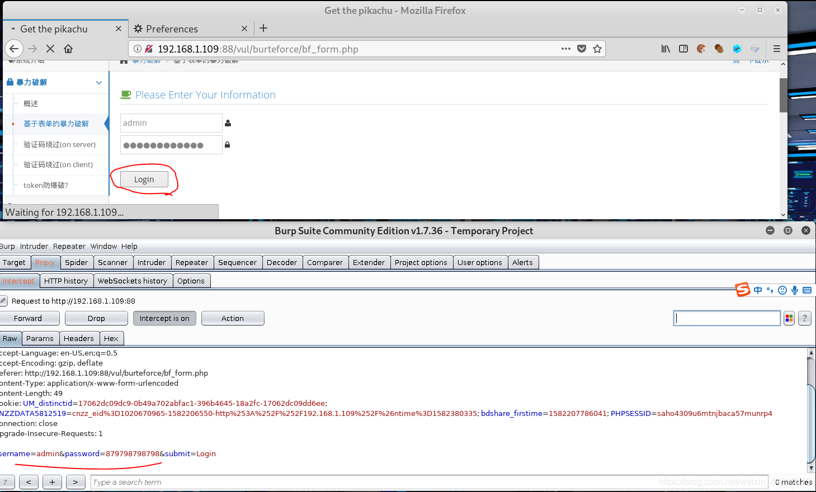This screenshot has width=816, height=492.
Task: Close the Preferences tab
Action: pos(244,29)
